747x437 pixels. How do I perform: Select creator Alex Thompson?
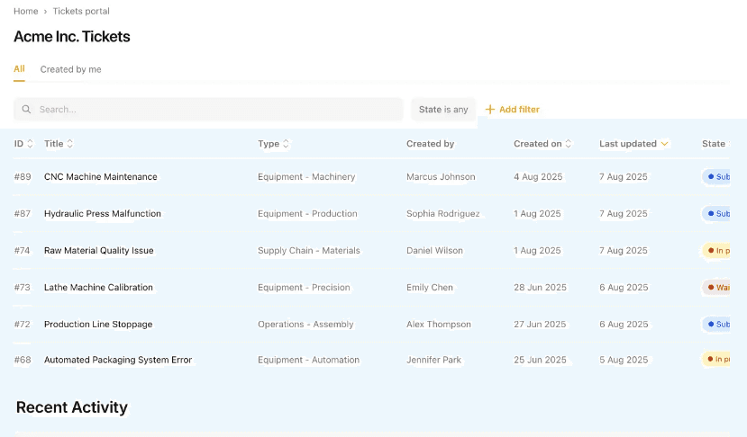(x=439, y=325)
